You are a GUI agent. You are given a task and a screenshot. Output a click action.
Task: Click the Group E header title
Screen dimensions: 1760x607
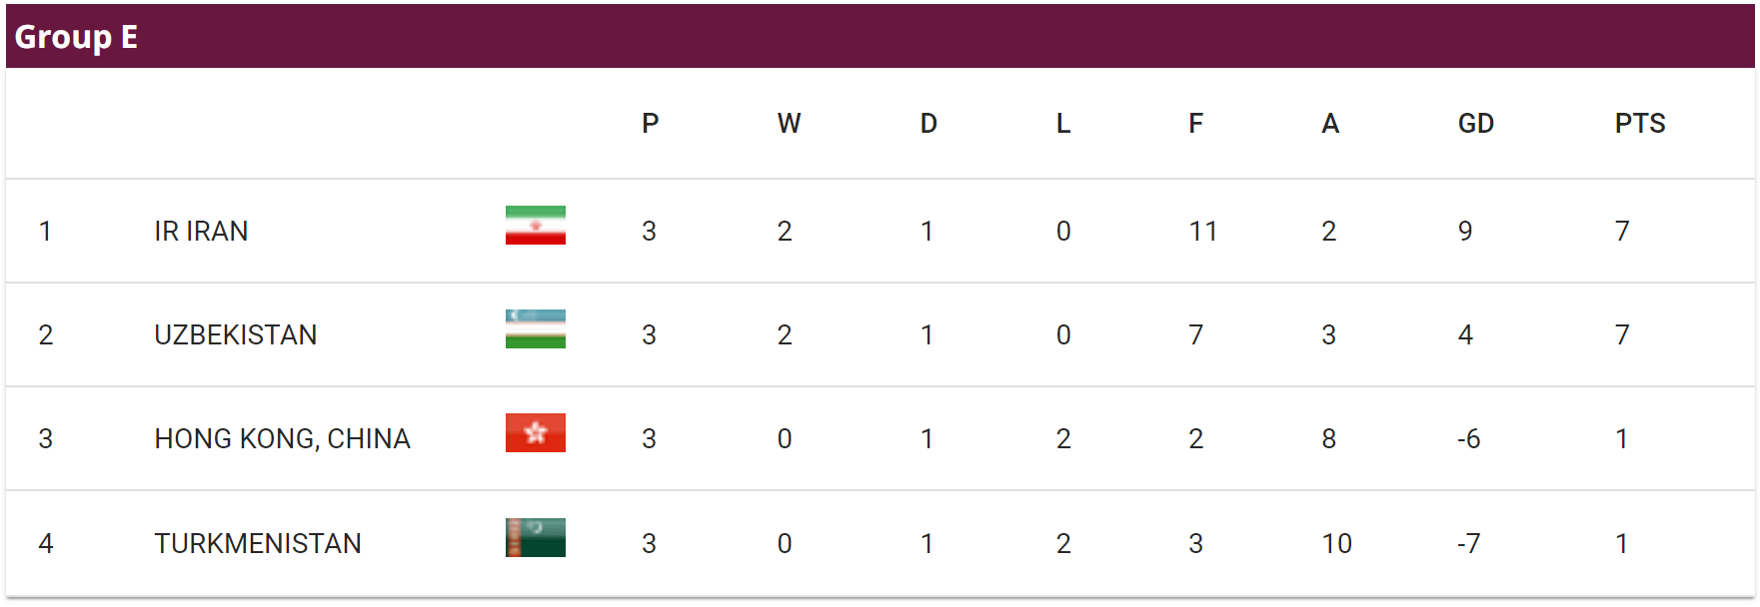76,37
